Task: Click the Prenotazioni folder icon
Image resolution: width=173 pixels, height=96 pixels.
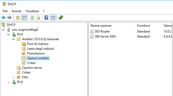Action: (x=23, y=53)
